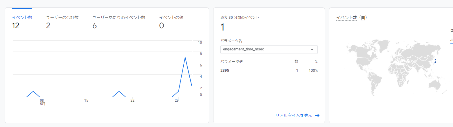Click the 数 column header
Viewport: 453px width, 127px height.
tap(296, 62)
